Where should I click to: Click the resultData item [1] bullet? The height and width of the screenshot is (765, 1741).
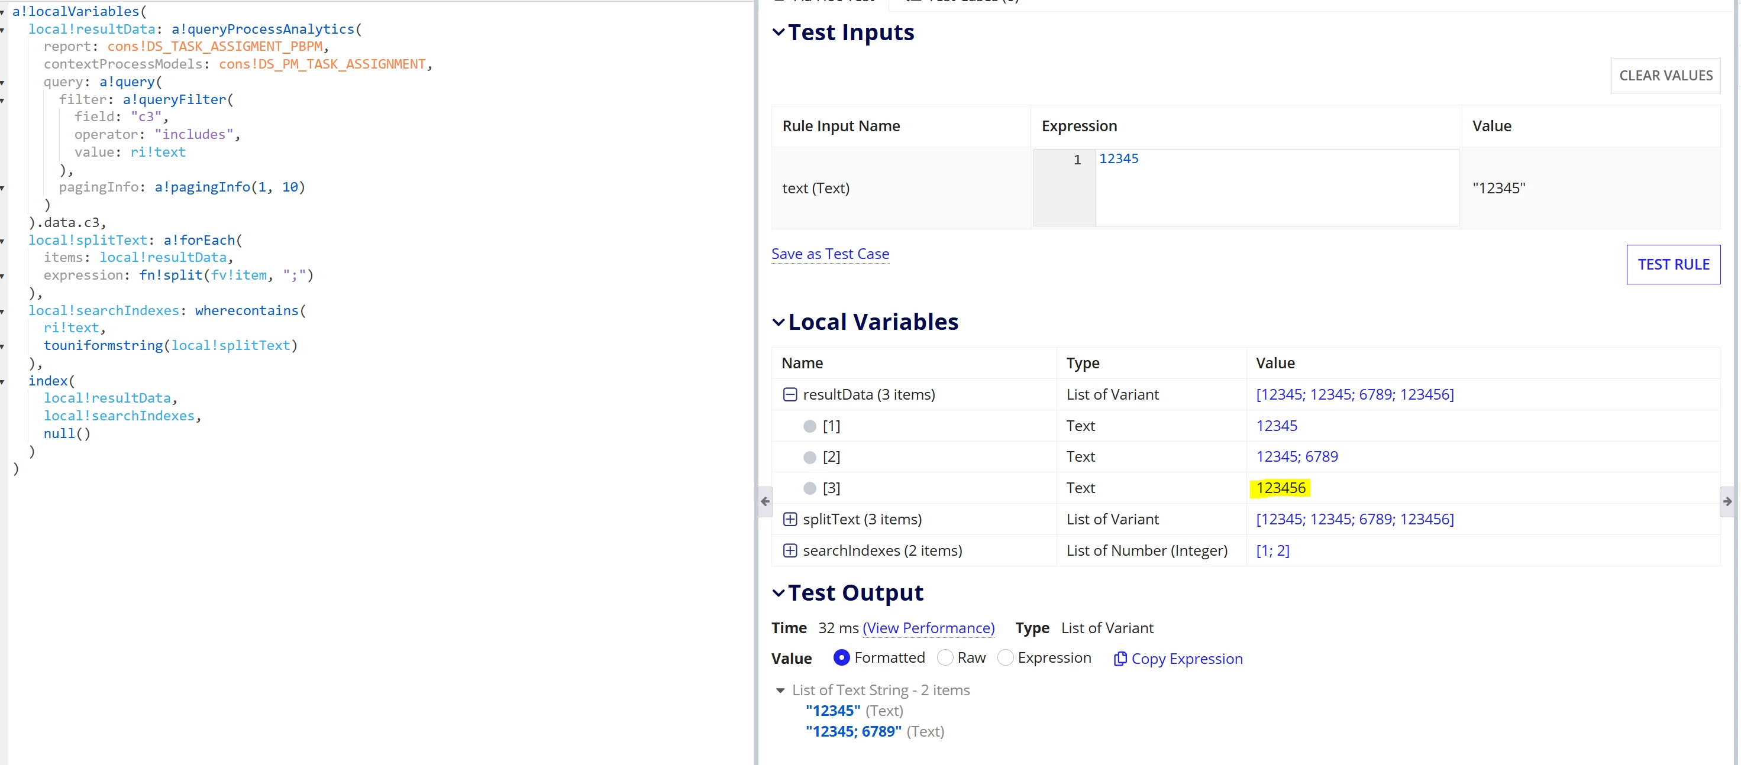810,426
